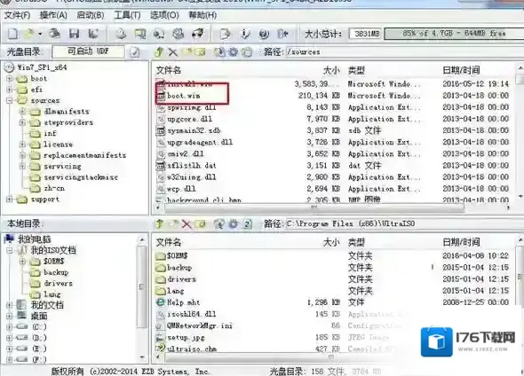Click the Save floppy disk toolbar icon

point(74,34)
